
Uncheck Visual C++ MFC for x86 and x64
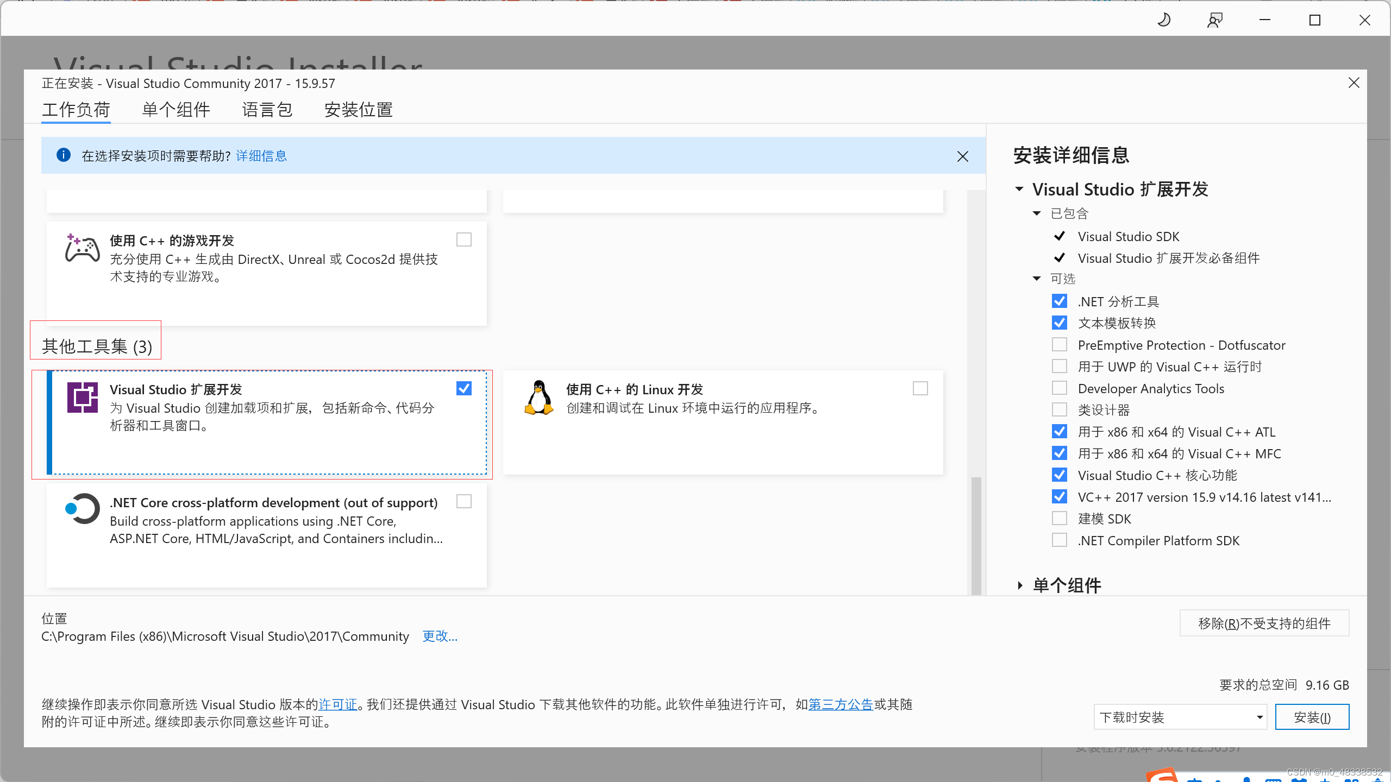[x=1059, y=453]
